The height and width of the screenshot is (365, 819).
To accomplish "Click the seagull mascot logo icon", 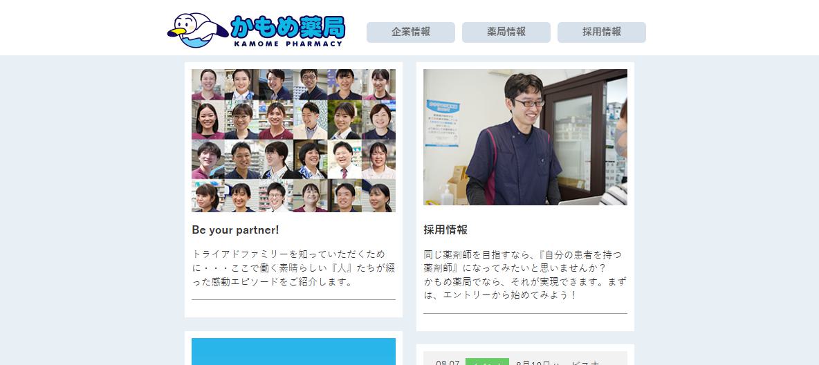I will (197, 30).
